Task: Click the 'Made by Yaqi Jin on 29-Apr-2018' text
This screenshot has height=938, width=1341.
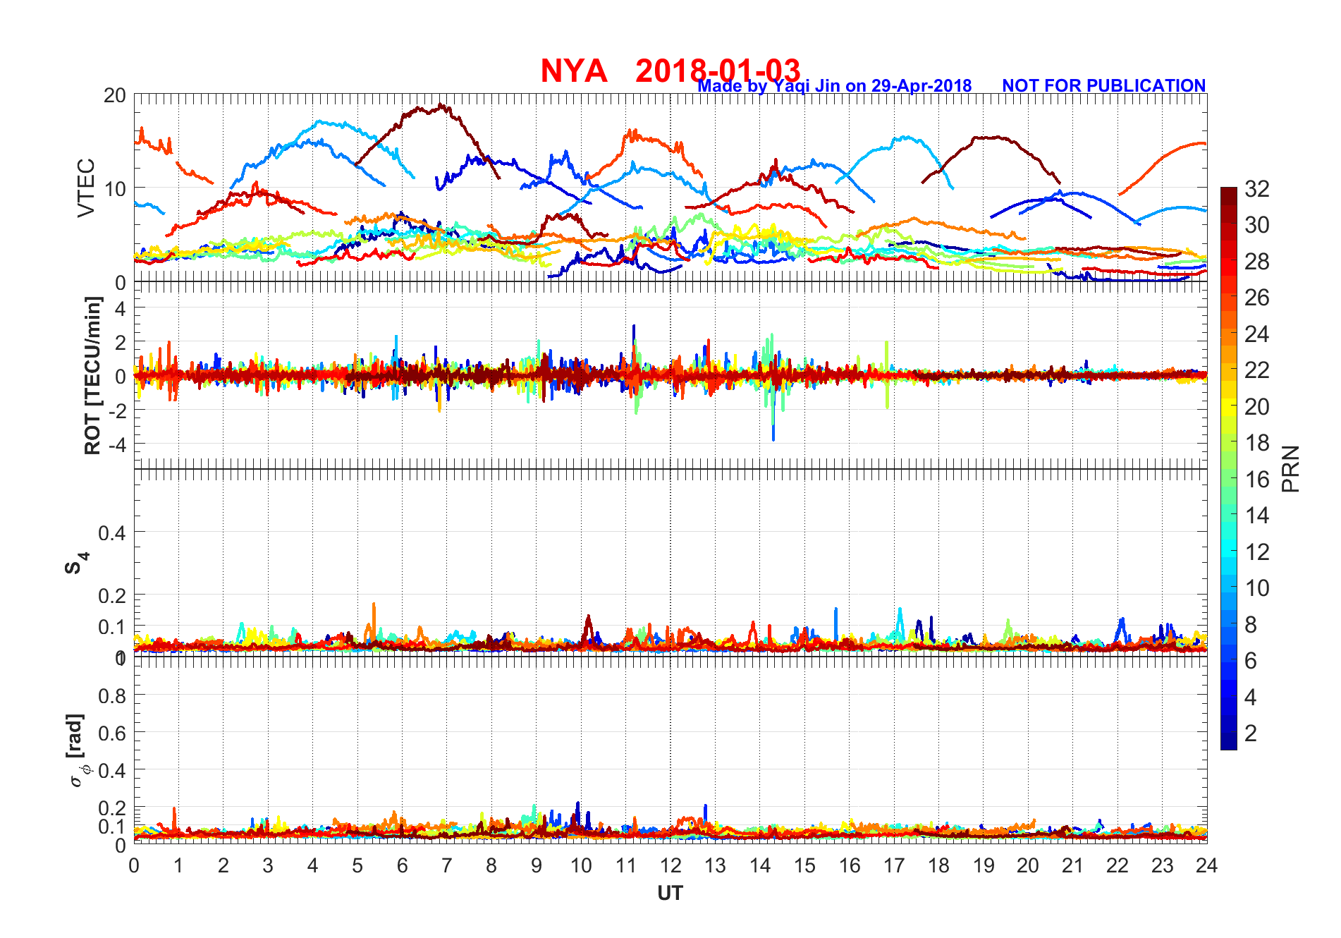Action: tap(835, 86)
